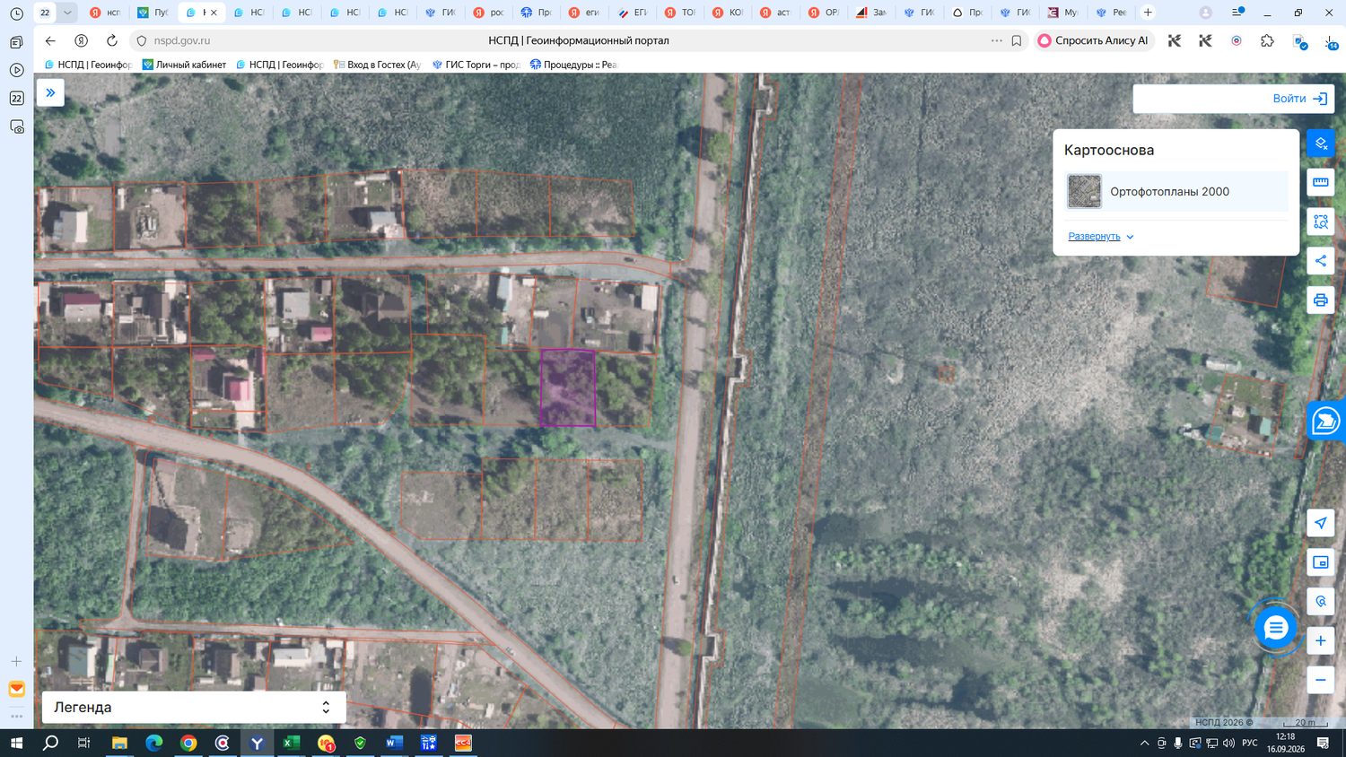Activate the area search selection tool

pyautogui.click(x=1320, y=222)
